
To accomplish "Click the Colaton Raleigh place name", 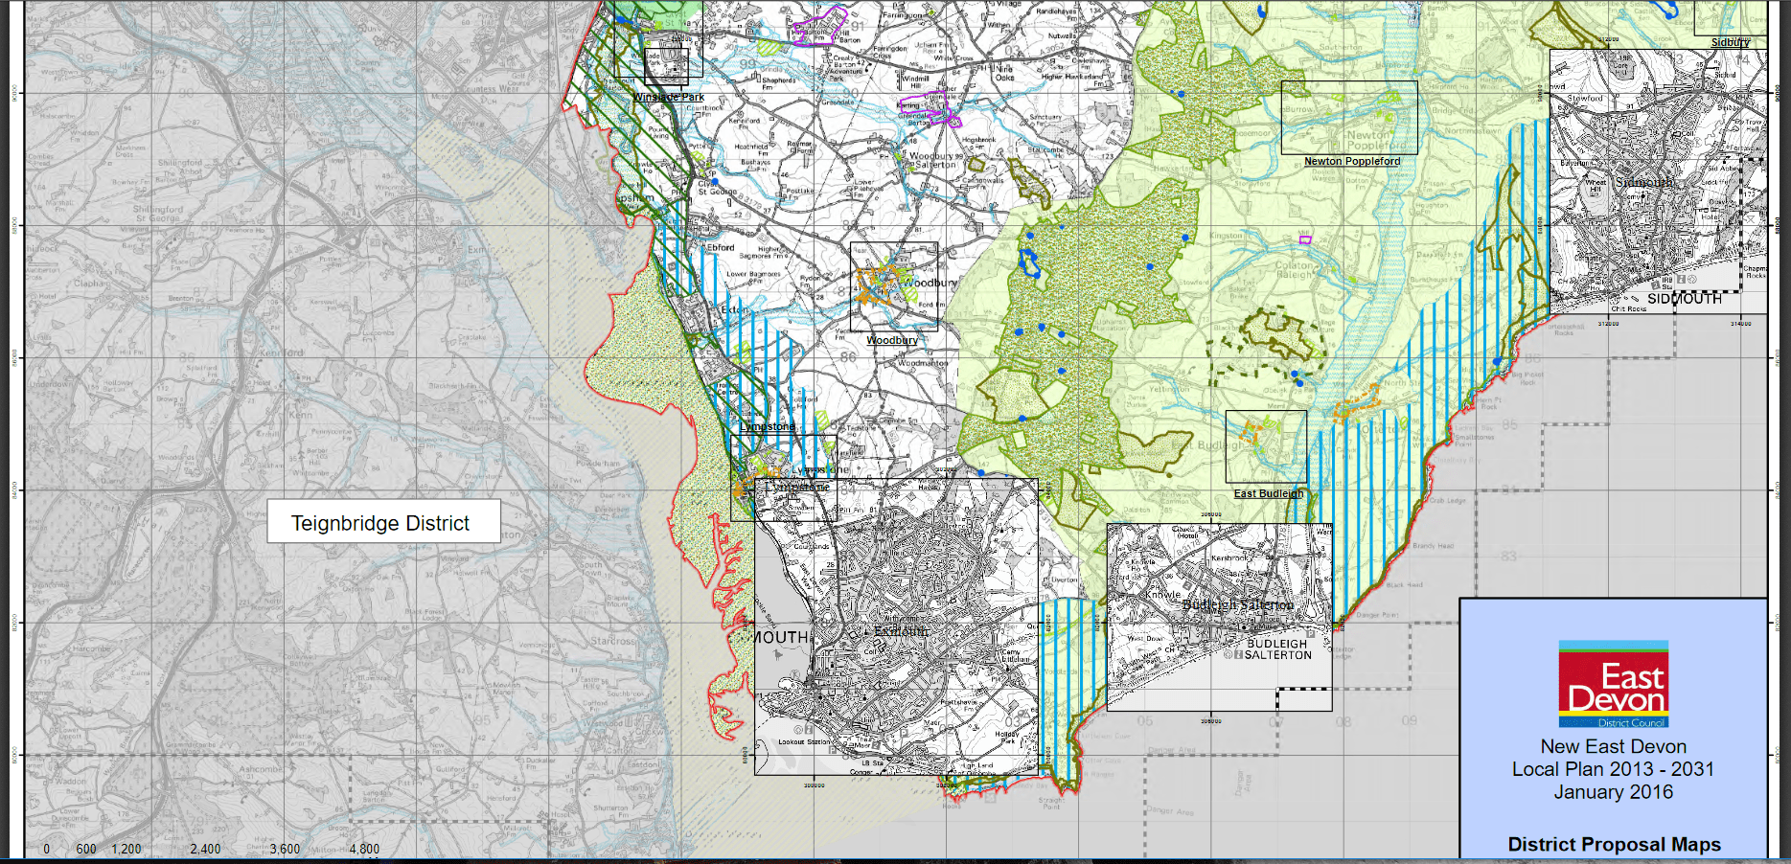I will tap(1294, 270).
